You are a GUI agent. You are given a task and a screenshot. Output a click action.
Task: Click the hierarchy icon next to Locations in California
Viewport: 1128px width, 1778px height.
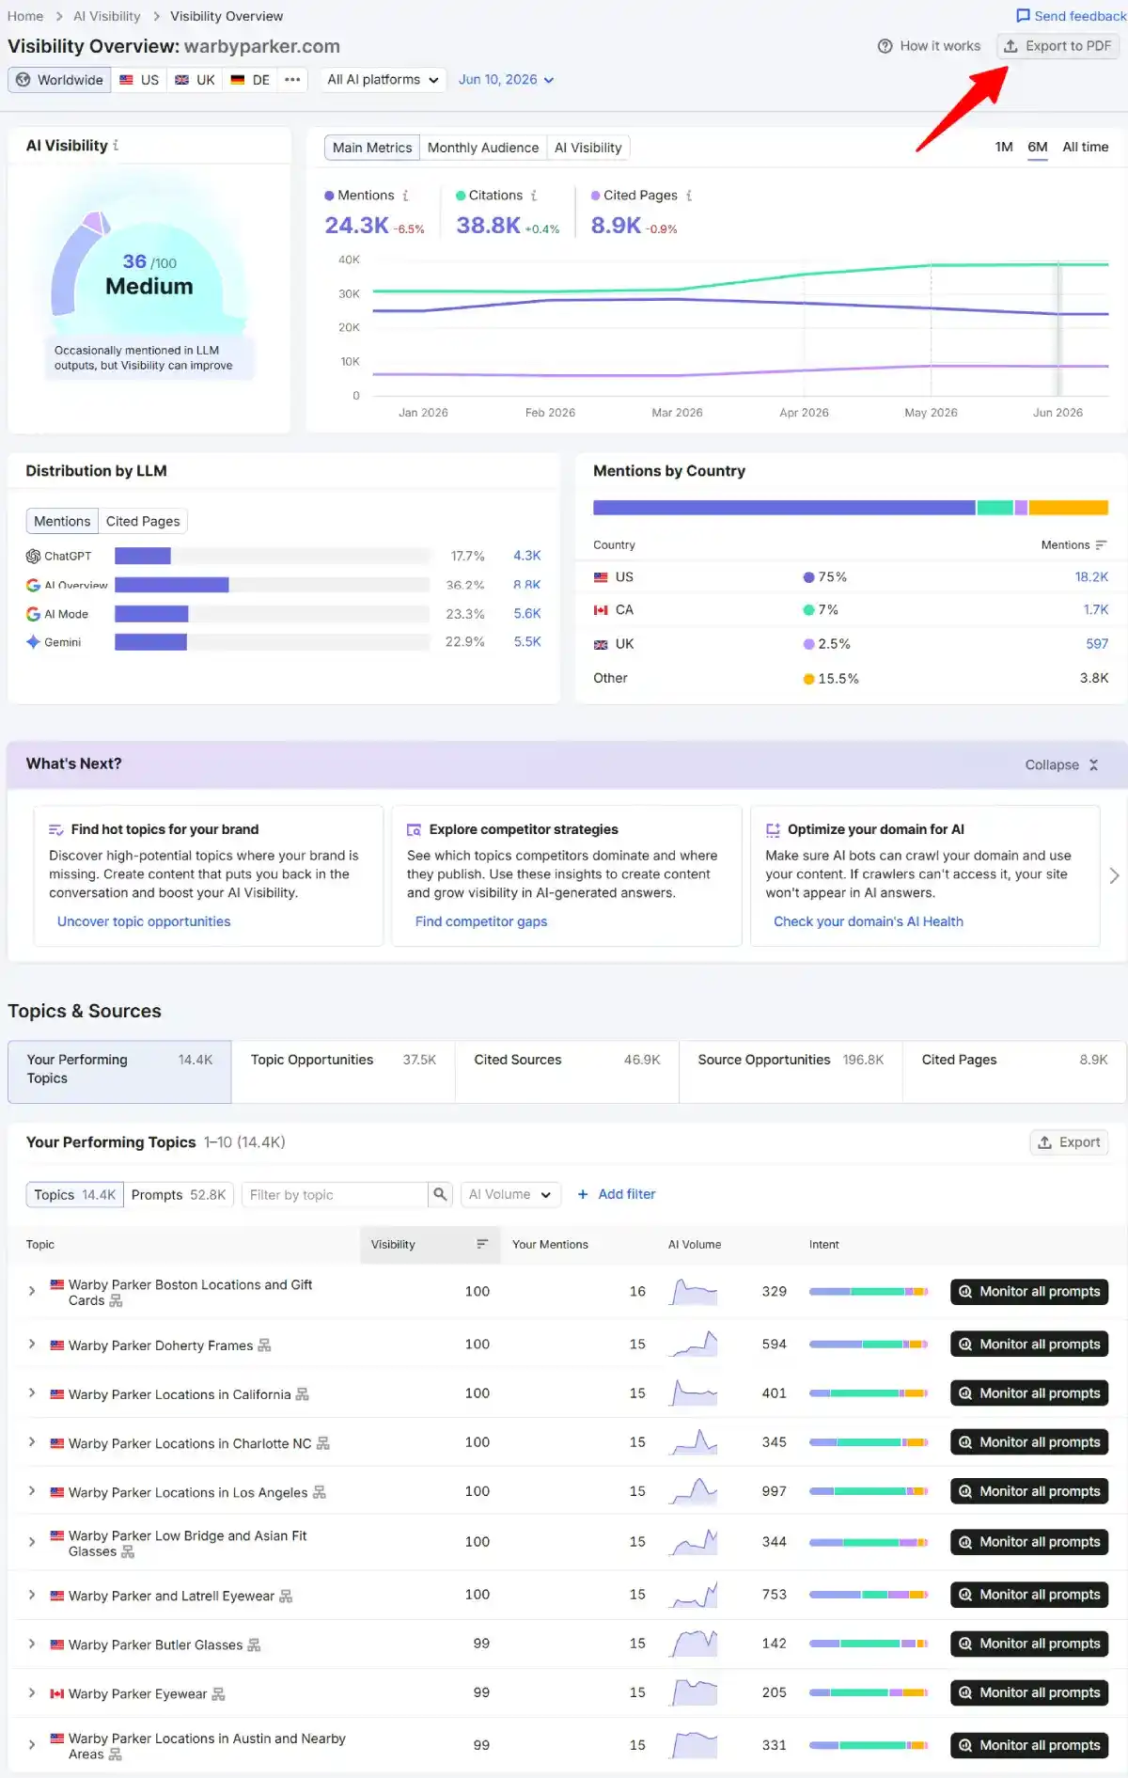[x=302, y=1394]
